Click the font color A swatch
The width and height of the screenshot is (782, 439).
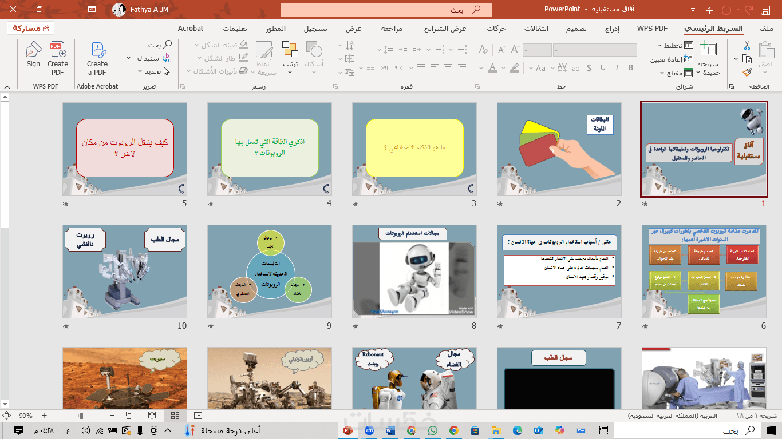pyautogui.click(x=492, y=68)
